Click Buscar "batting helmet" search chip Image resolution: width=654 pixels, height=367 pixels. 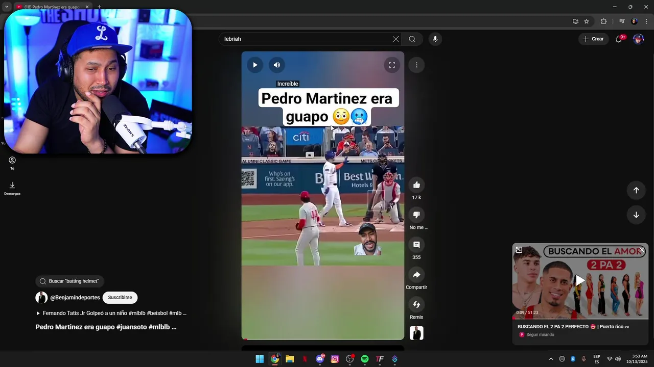[69, 281]
